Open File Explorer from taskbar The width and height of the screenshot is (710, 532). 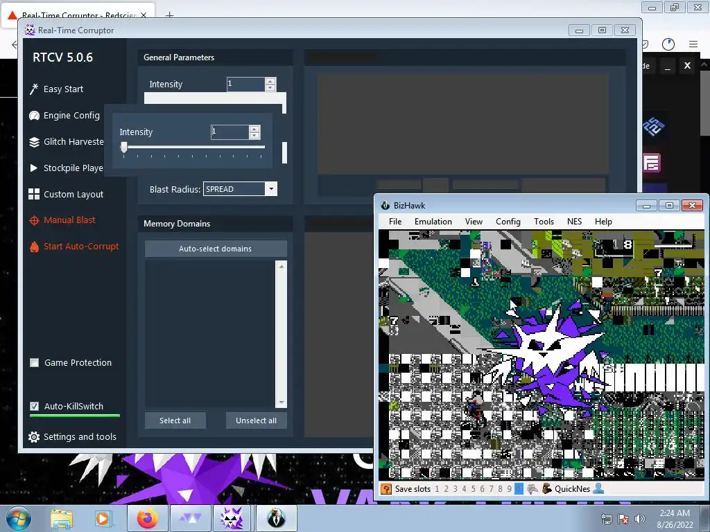point(62,519)
